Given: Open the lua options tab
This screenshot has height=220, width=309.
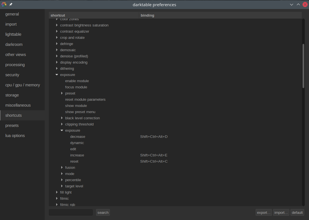Looking at the screenshot, I should pyautogui.click(x=22, y=136).
